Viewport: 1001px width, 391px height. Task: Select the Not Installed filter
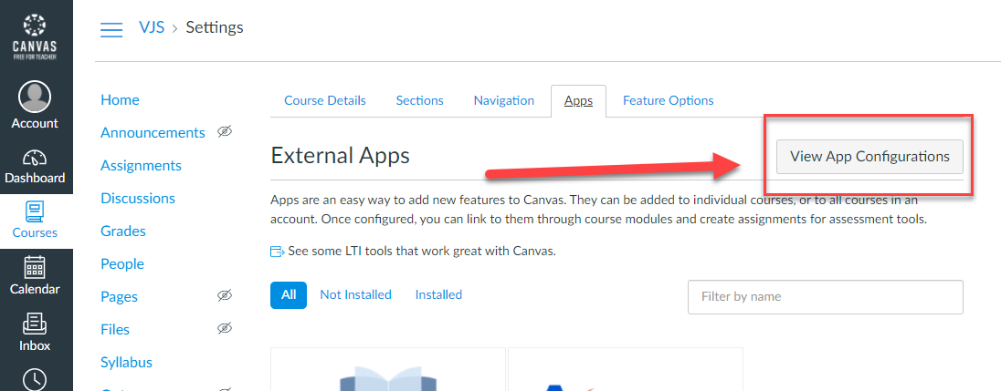tap(355, 294)
